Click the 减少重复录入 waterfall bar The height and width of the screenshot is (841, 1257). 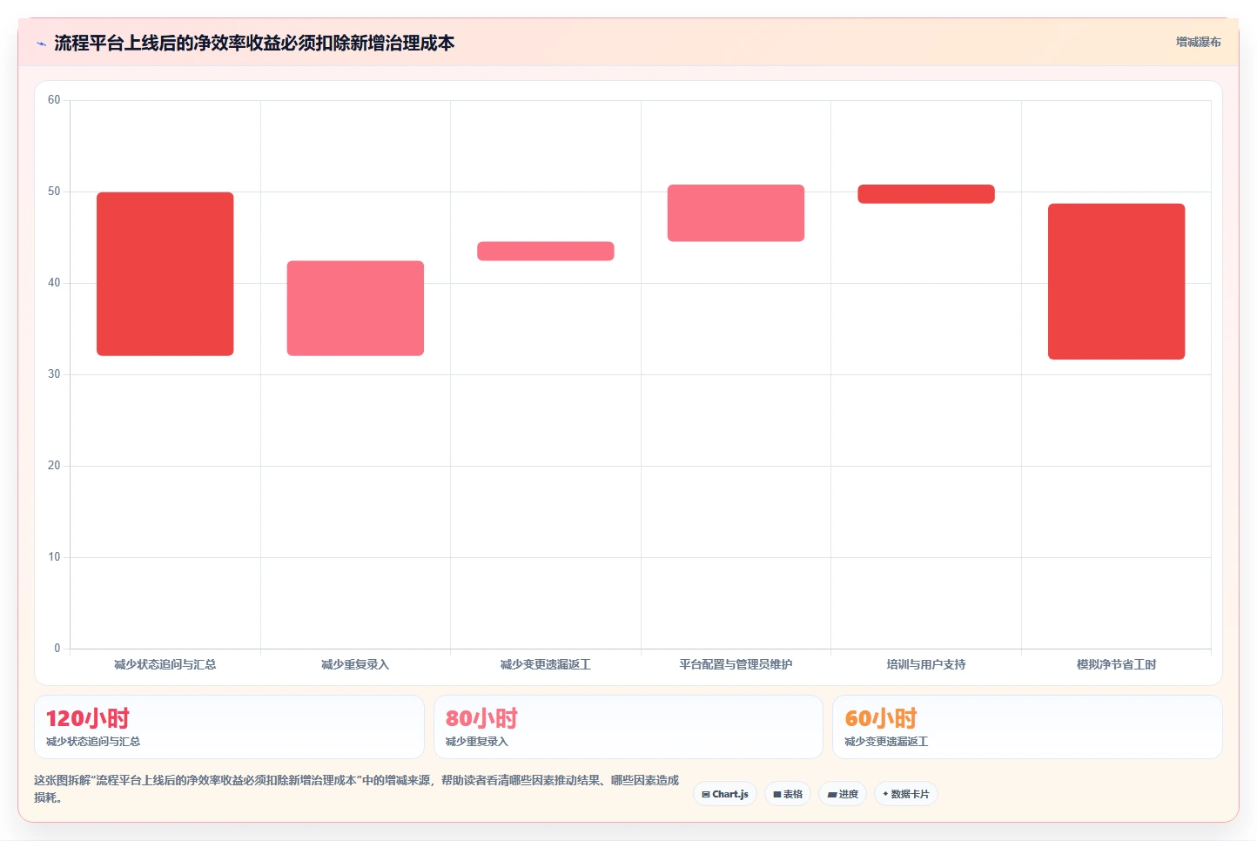355,308
